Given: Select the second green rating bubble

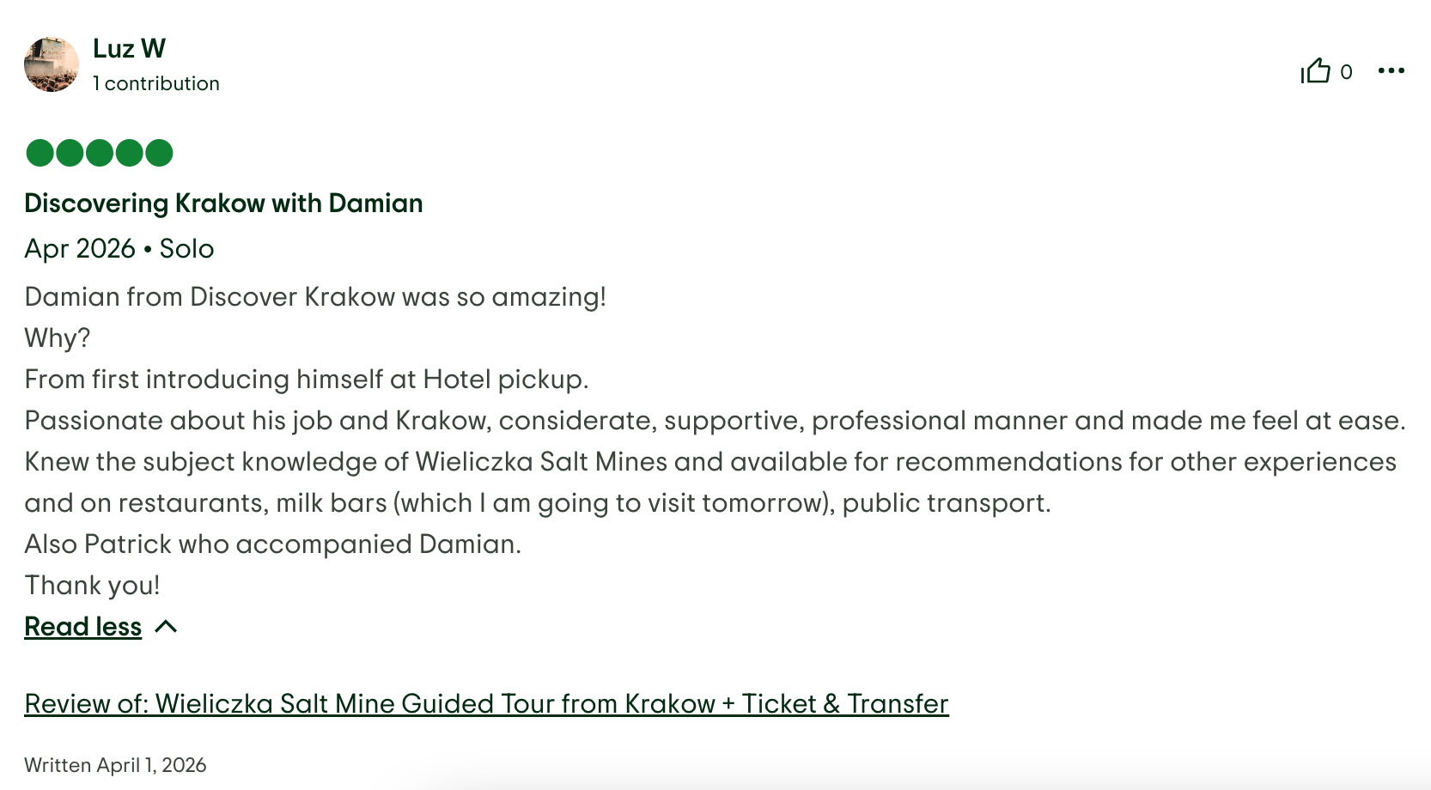Looking at the screenshot, I should pos(69,152).
